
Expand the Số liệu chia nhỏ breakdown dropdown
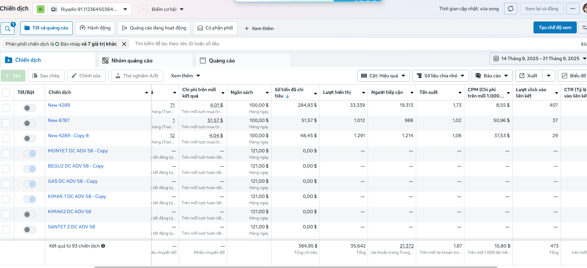point(441,76)
